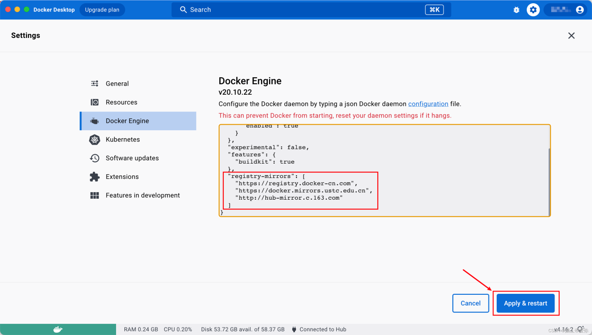The image size is (592, 335).
Task: Open settings via the gear icon
Action: pyautogui.click(x=533, y=10)
